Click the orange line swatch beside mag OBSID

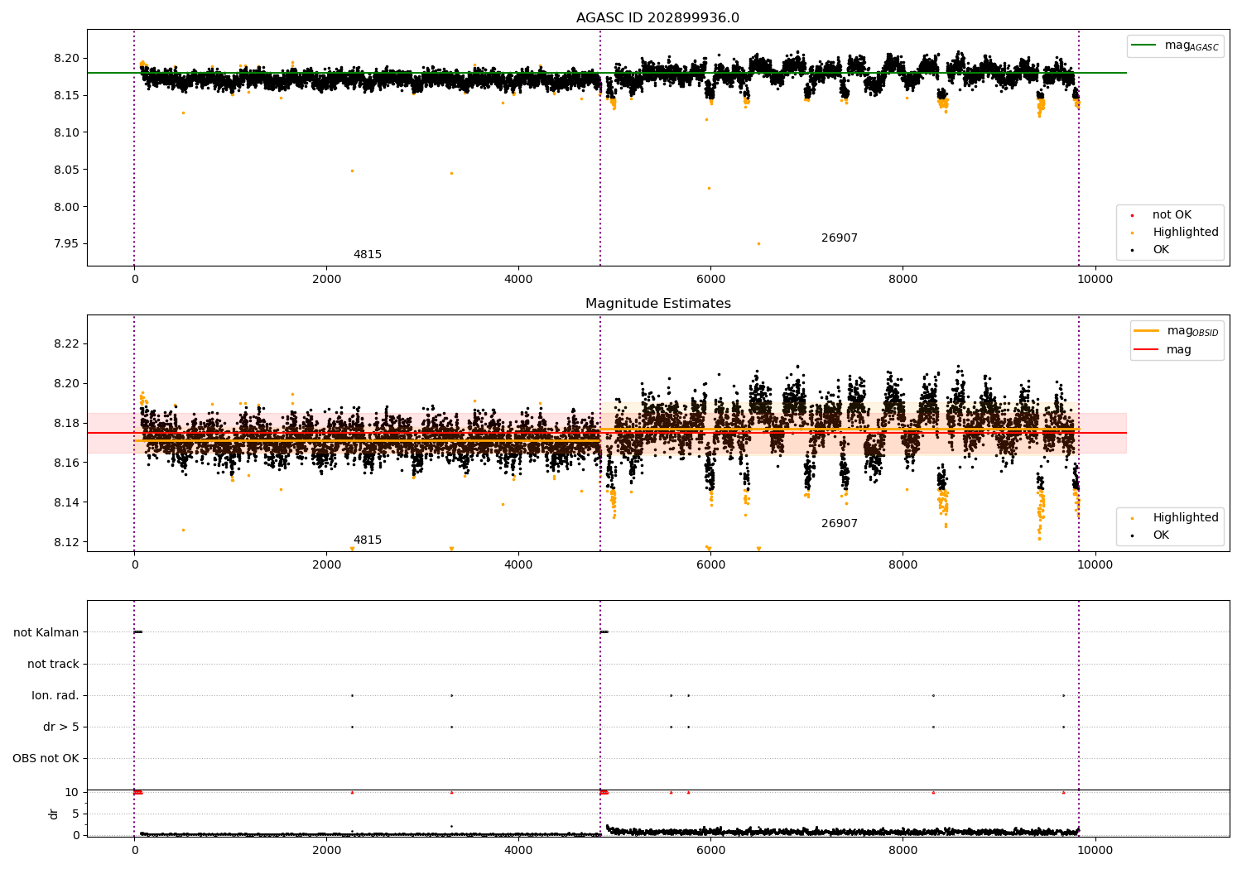[1147, 331]
